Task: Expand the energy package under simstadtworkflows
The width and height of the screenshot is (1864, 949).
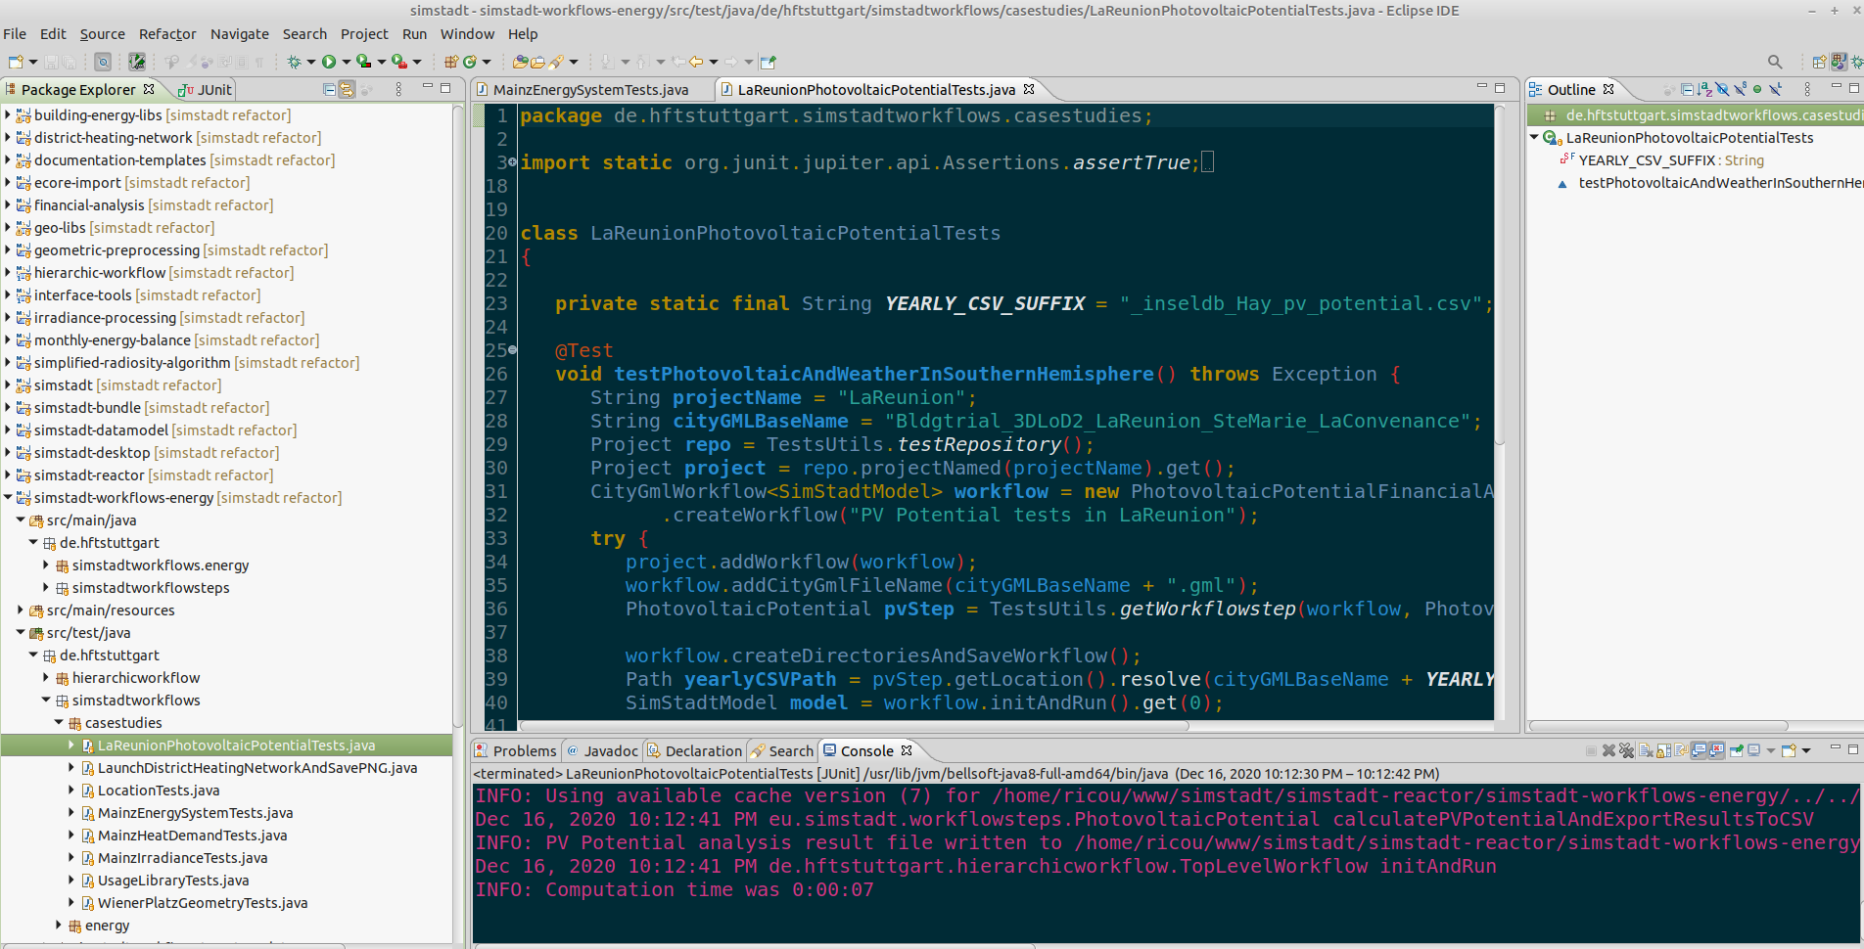Action: (58, 926)
